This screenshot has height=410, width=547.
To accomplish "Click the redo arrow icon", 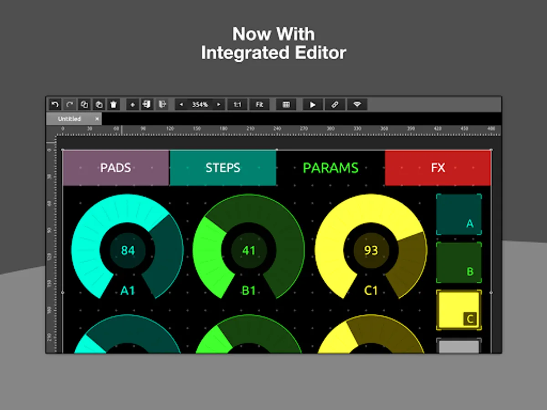I will (x=70, y=104).
